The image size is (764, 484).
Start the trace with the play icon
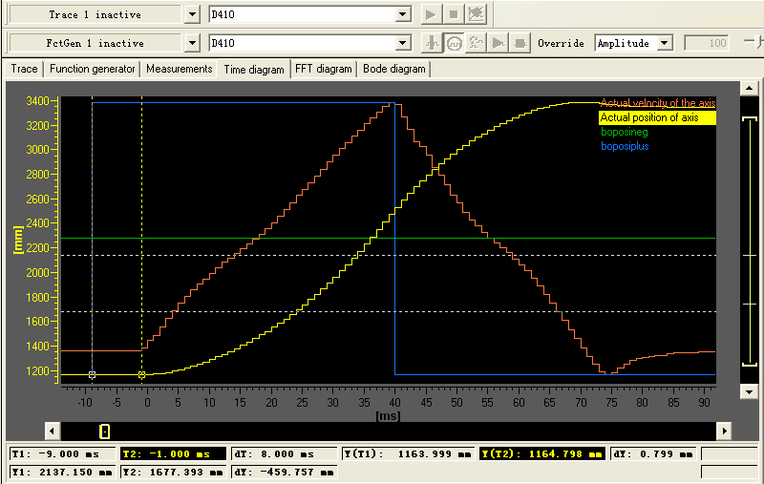click(x=431, y=14)
